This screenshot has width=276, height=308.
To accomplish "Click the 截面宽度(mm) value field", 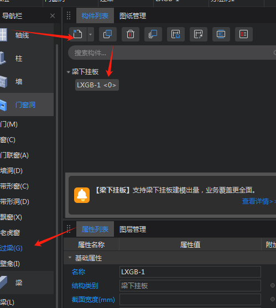I will pos(190,300).
